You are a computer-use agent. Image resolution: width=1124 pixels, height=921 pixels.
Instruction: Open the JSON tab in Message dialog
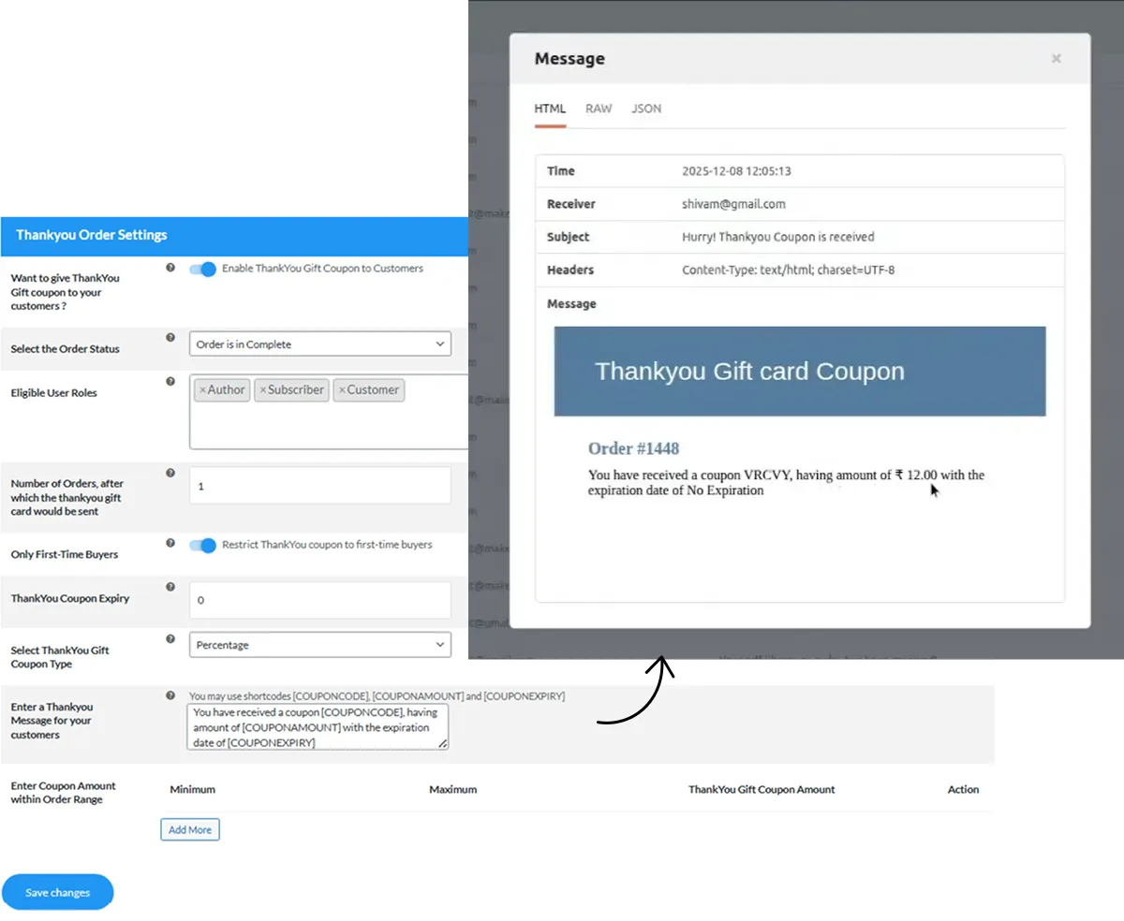[646, 109]
